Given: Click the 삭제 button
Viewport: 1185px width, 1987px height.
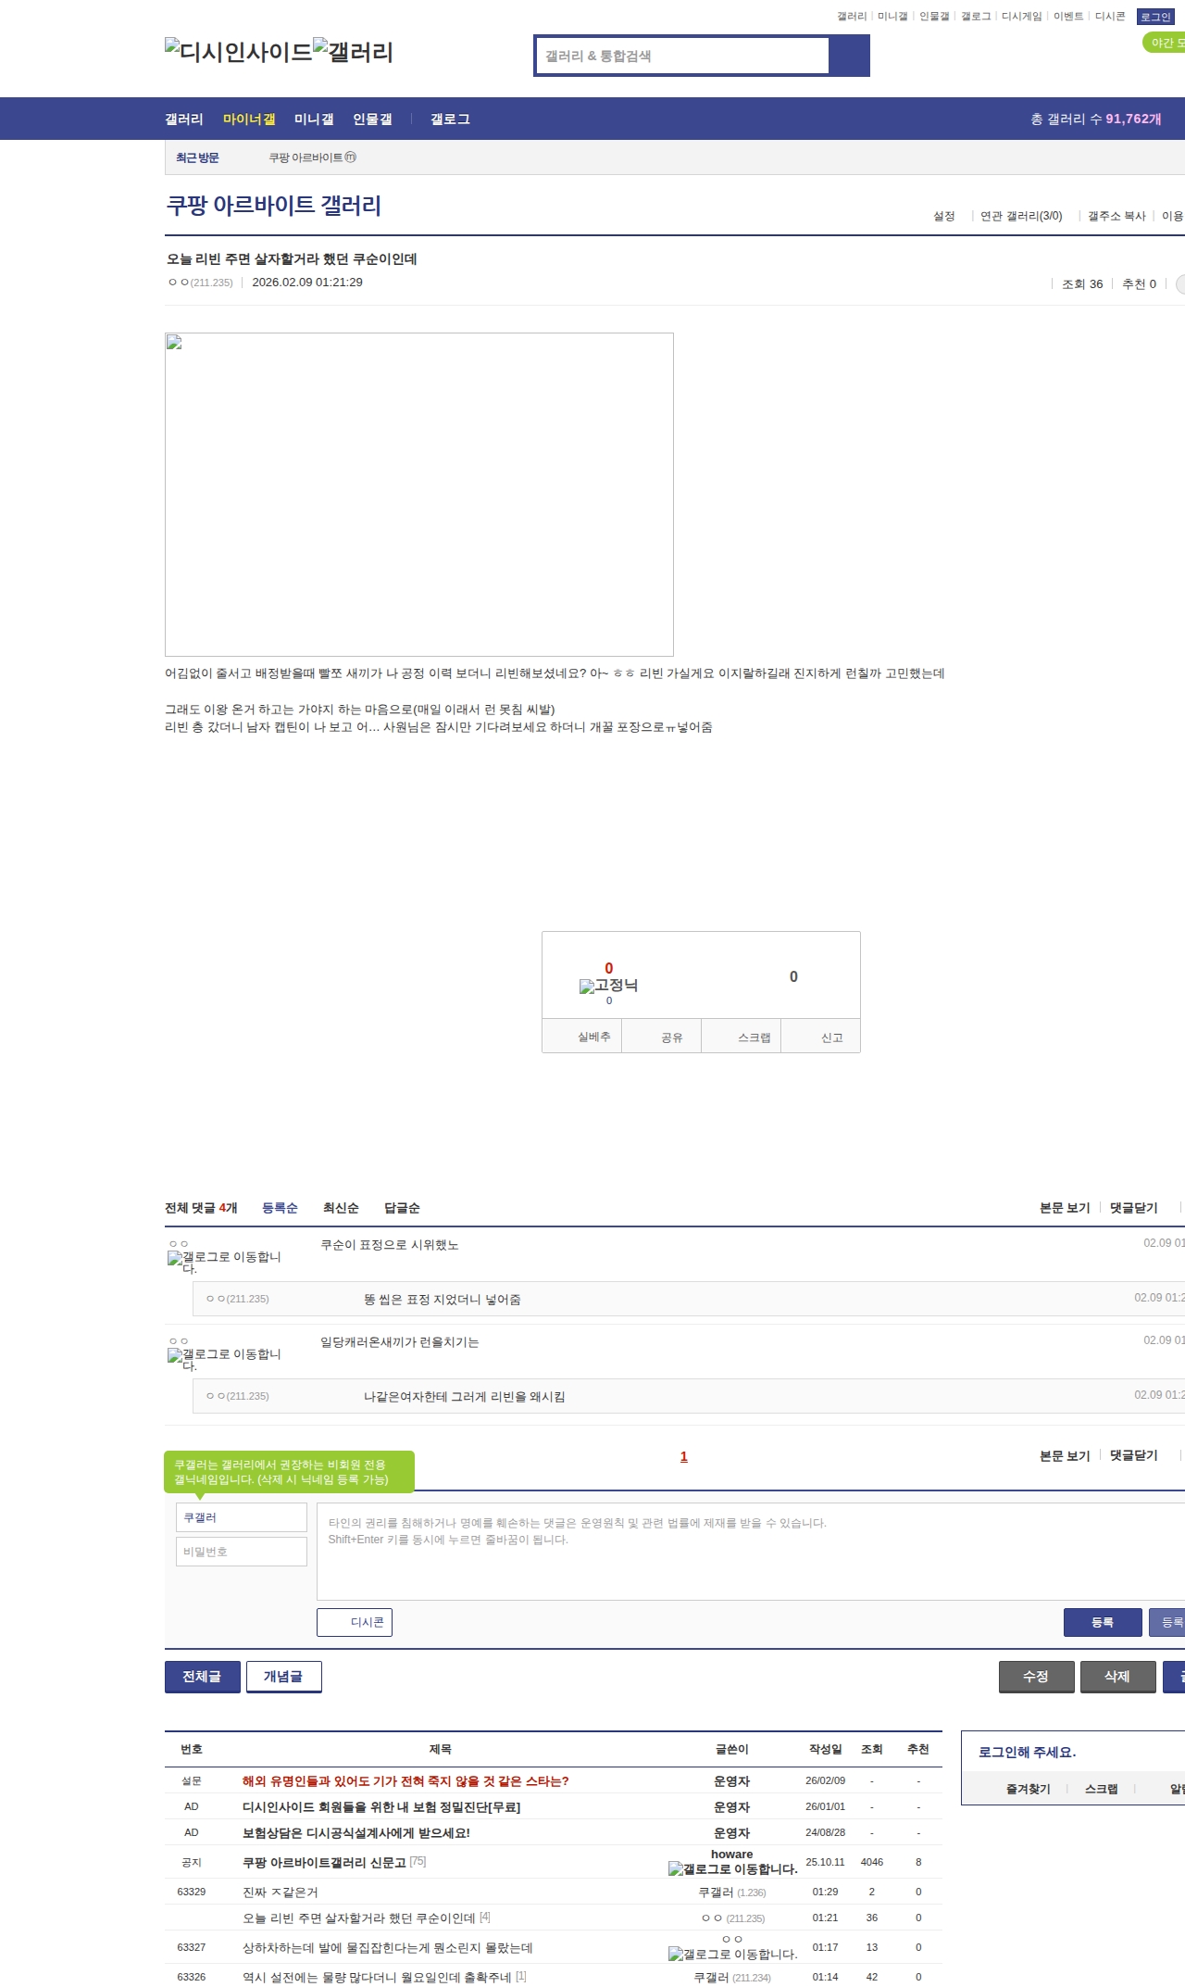Looking at the screenshot, I should [x=1117, y=1677].
